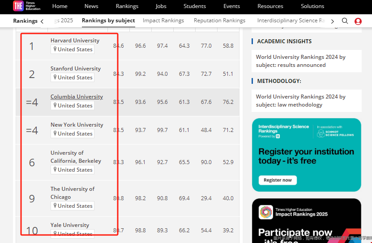Click the location pin under New York University
Screen dimensions: 372x243
coord(55,134)
